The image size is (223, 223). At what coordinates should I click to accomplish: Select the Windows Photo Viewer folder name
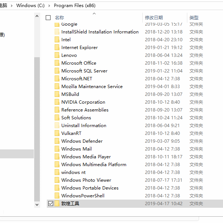pos(86,180)
